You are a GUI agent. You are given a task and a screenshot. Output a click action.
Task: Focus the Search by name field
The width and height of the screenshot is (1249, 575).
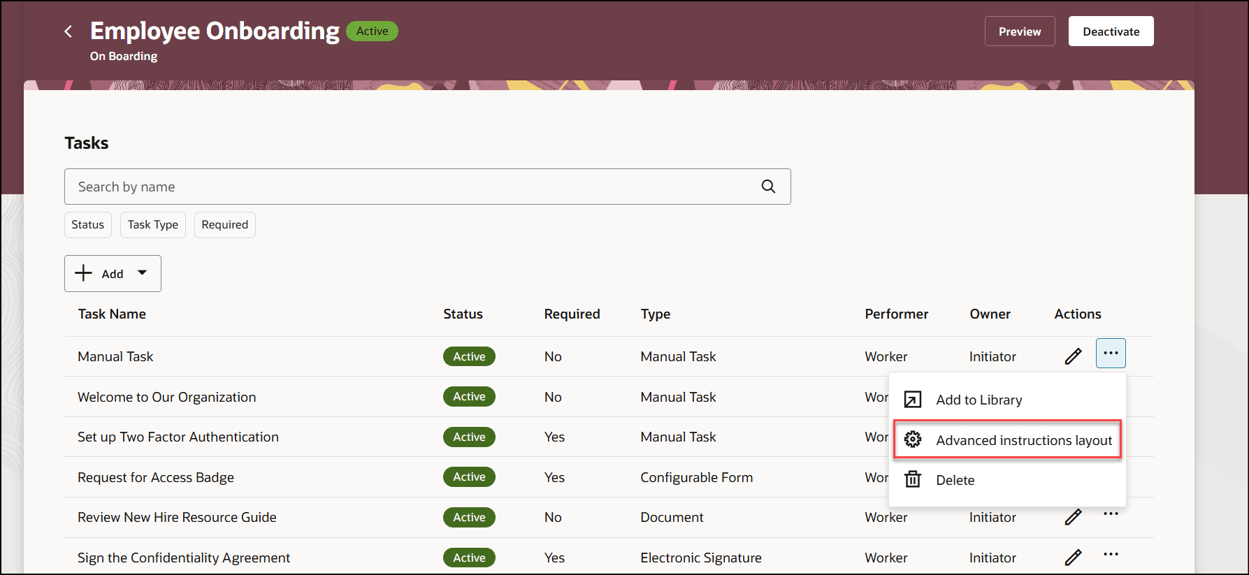point(428,187)
